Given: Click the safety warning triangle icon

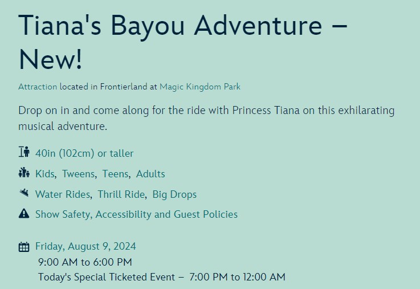Looking at the screenshot, I should pyautogui.click(x=23, y=214).
